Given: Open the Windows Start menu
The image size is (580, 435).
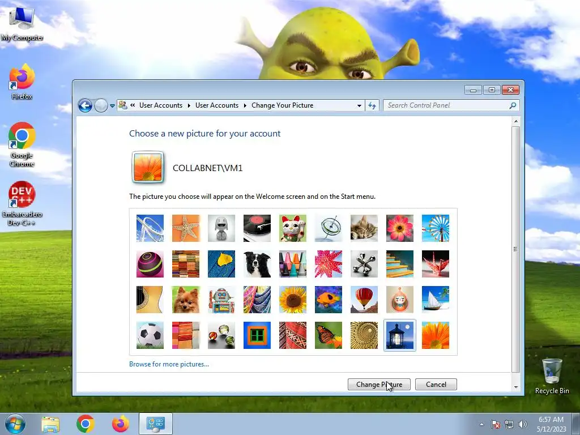Looking at the screenshot, I should click(15, 424).
